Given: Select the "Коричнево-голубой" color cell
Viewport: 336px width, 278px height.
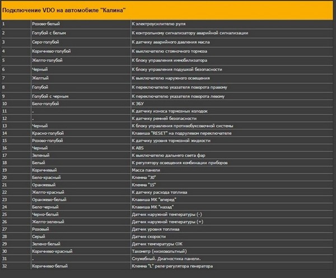Looking at the screenshot, I should click(x=52, y=52).
